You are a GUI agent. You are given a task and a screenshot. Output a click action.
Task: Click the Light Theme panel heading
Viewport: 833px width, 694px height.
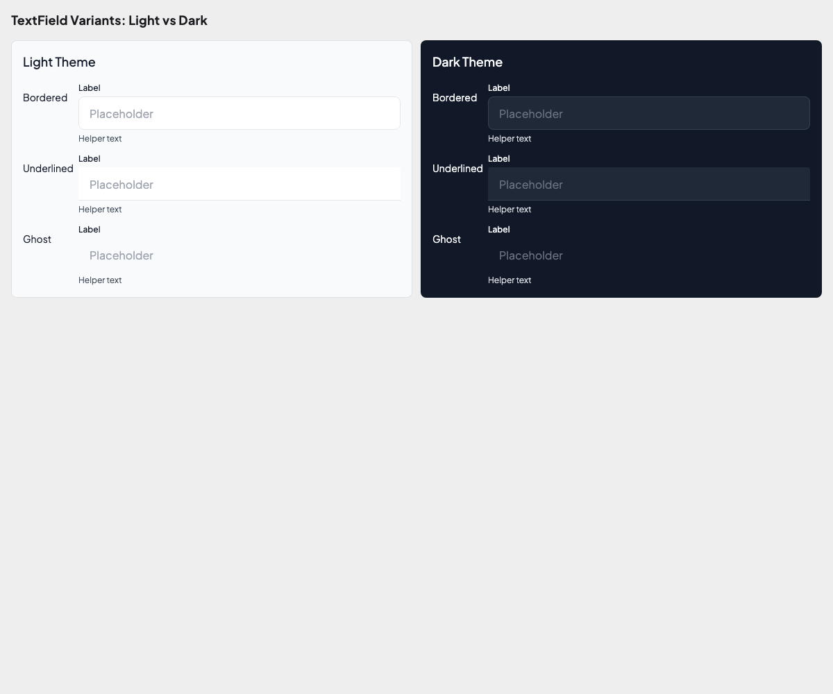(x=59, y=62)
